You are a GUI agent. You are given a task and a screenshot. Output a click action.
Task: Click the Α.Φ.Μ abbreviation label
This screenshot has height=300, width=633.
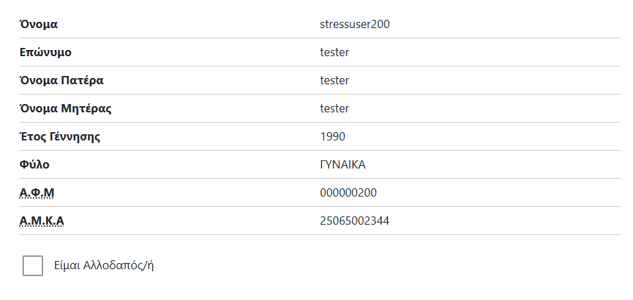(x=37, y=192)
